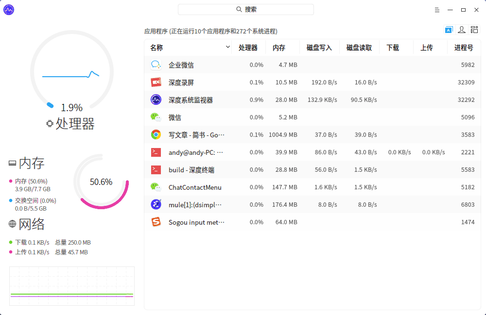The image size is (486, 315).
Task: Click the magnifier icon in search bar
Action: pos(239,9)
